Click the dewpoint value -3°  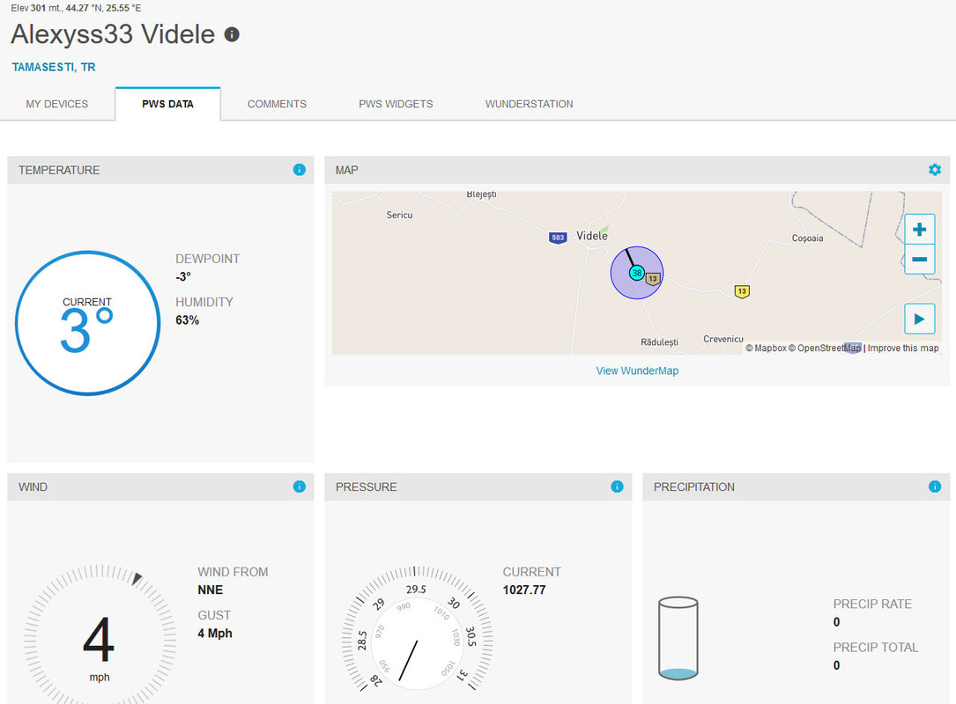coord(183,277)
